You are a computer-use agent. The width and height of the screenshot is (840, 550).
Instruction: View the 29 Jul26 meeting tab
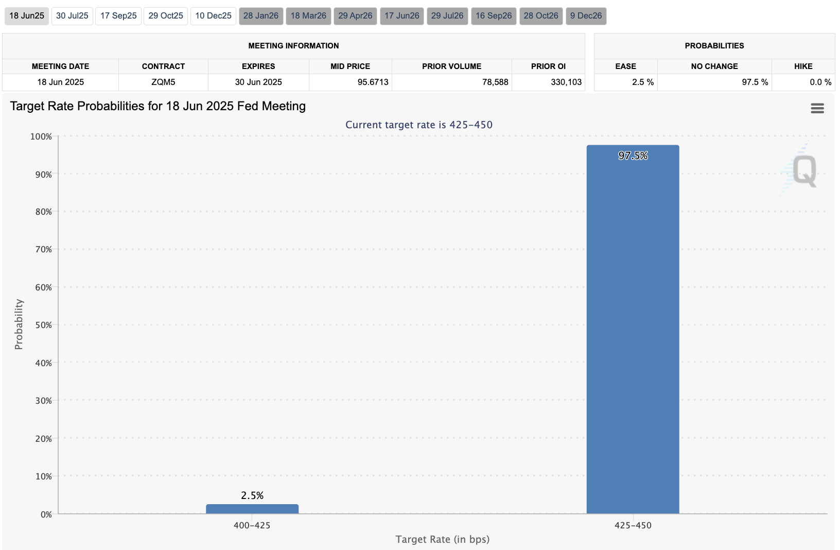447,16
